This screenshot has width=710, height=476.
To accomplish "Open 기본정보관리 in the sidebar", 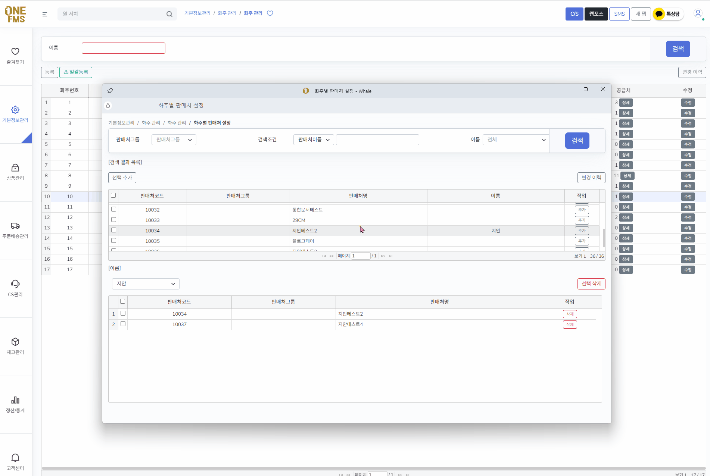I will [15, 114].
